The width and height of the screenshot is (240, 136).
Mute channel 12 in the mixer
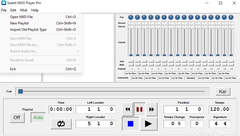coord(204,65)
